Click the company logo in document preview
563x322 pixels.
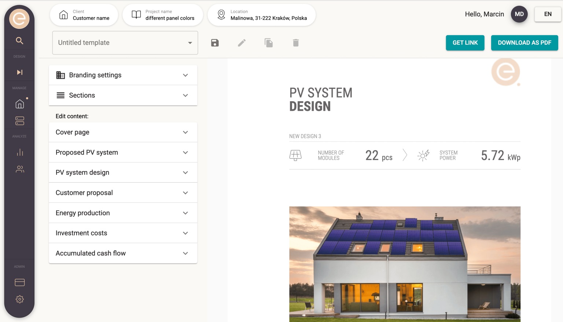click(506, 72)
